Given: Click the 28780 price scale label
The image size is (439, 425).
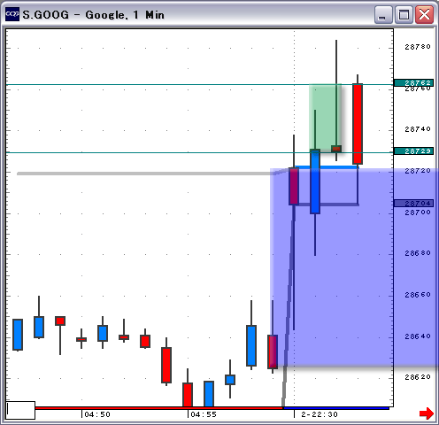Looking at the screenshot, I should pos(418,47).
